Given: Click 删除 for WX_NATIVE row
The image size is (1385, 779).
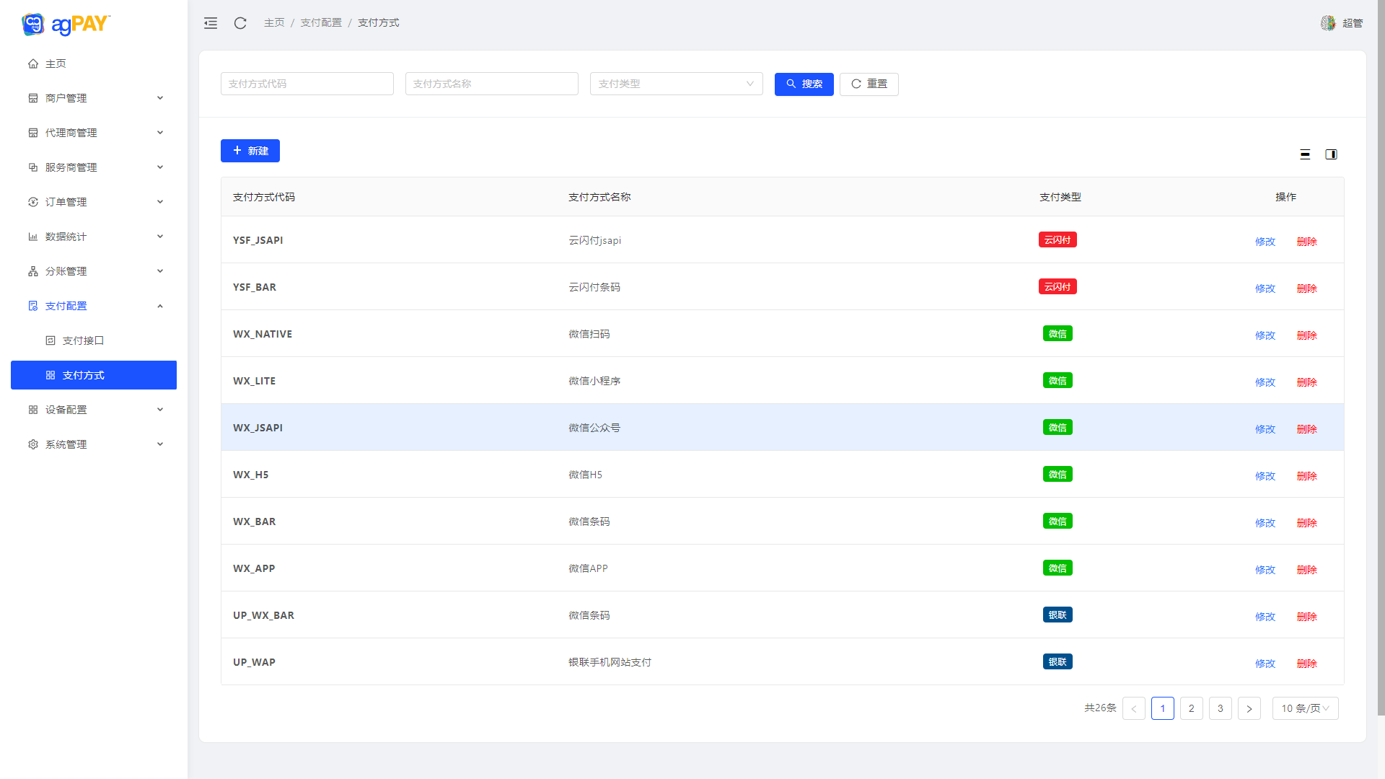Looking at the screenshot, I should coord(1306,335).
